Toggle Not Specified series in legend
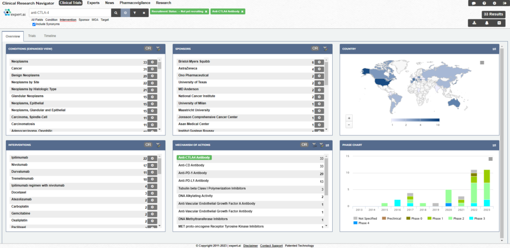Screen dimensions: 510x248 point(365,219)
